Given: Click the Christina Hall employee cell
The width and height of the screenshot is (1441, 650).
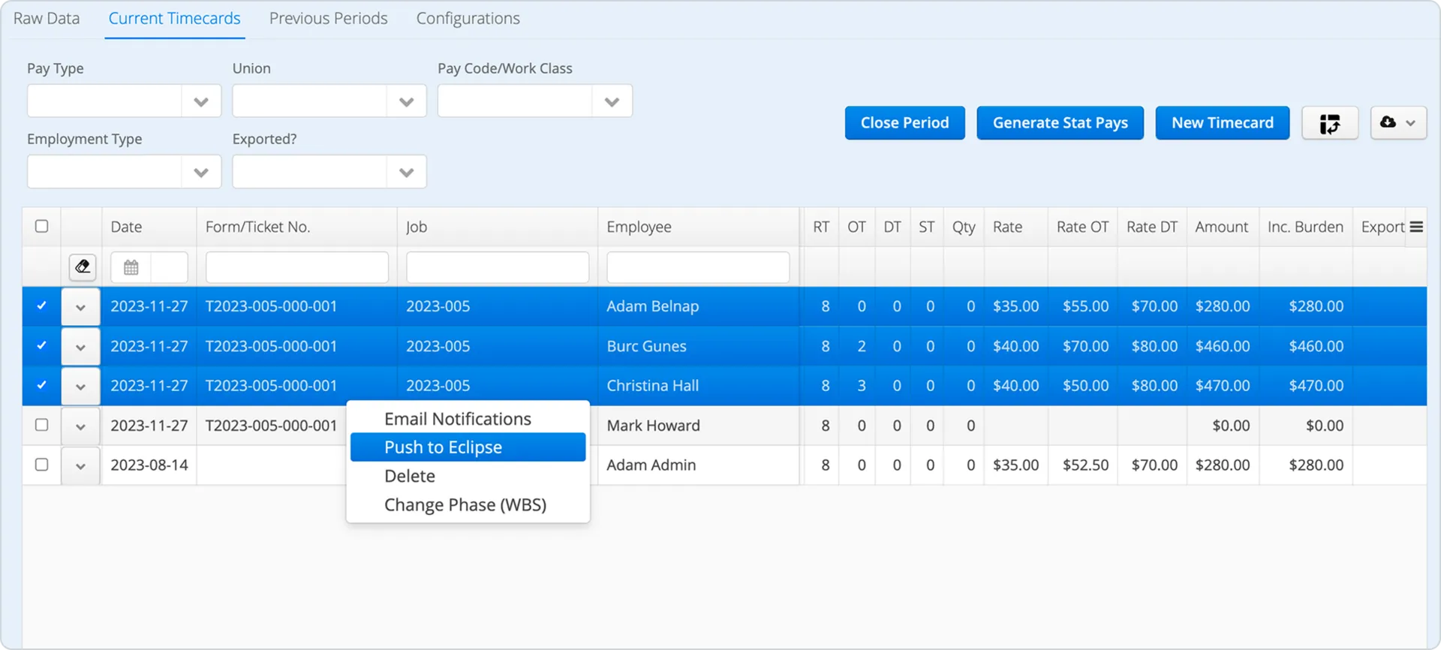Looking at the screenshot, I should coord(698,386).
